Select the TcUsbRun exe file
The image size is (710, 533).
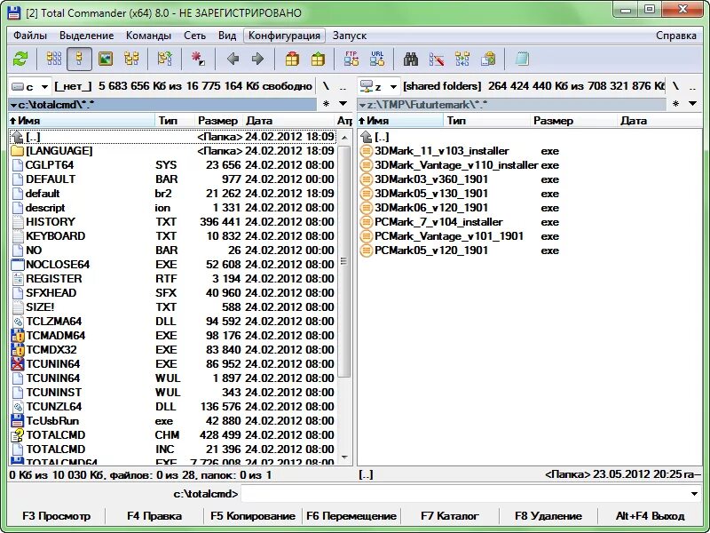click(x=173, y=421)
